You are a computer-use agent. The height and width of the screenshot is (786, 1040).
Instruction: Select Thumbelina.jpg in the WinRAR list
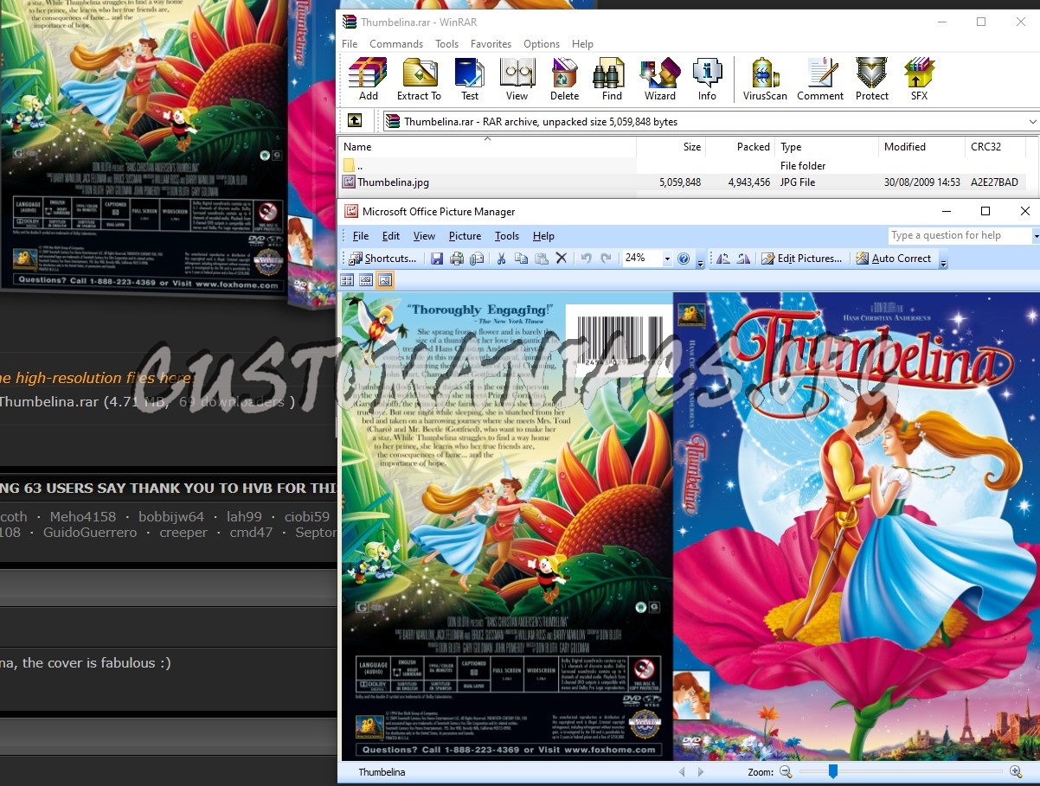point(393,182)
